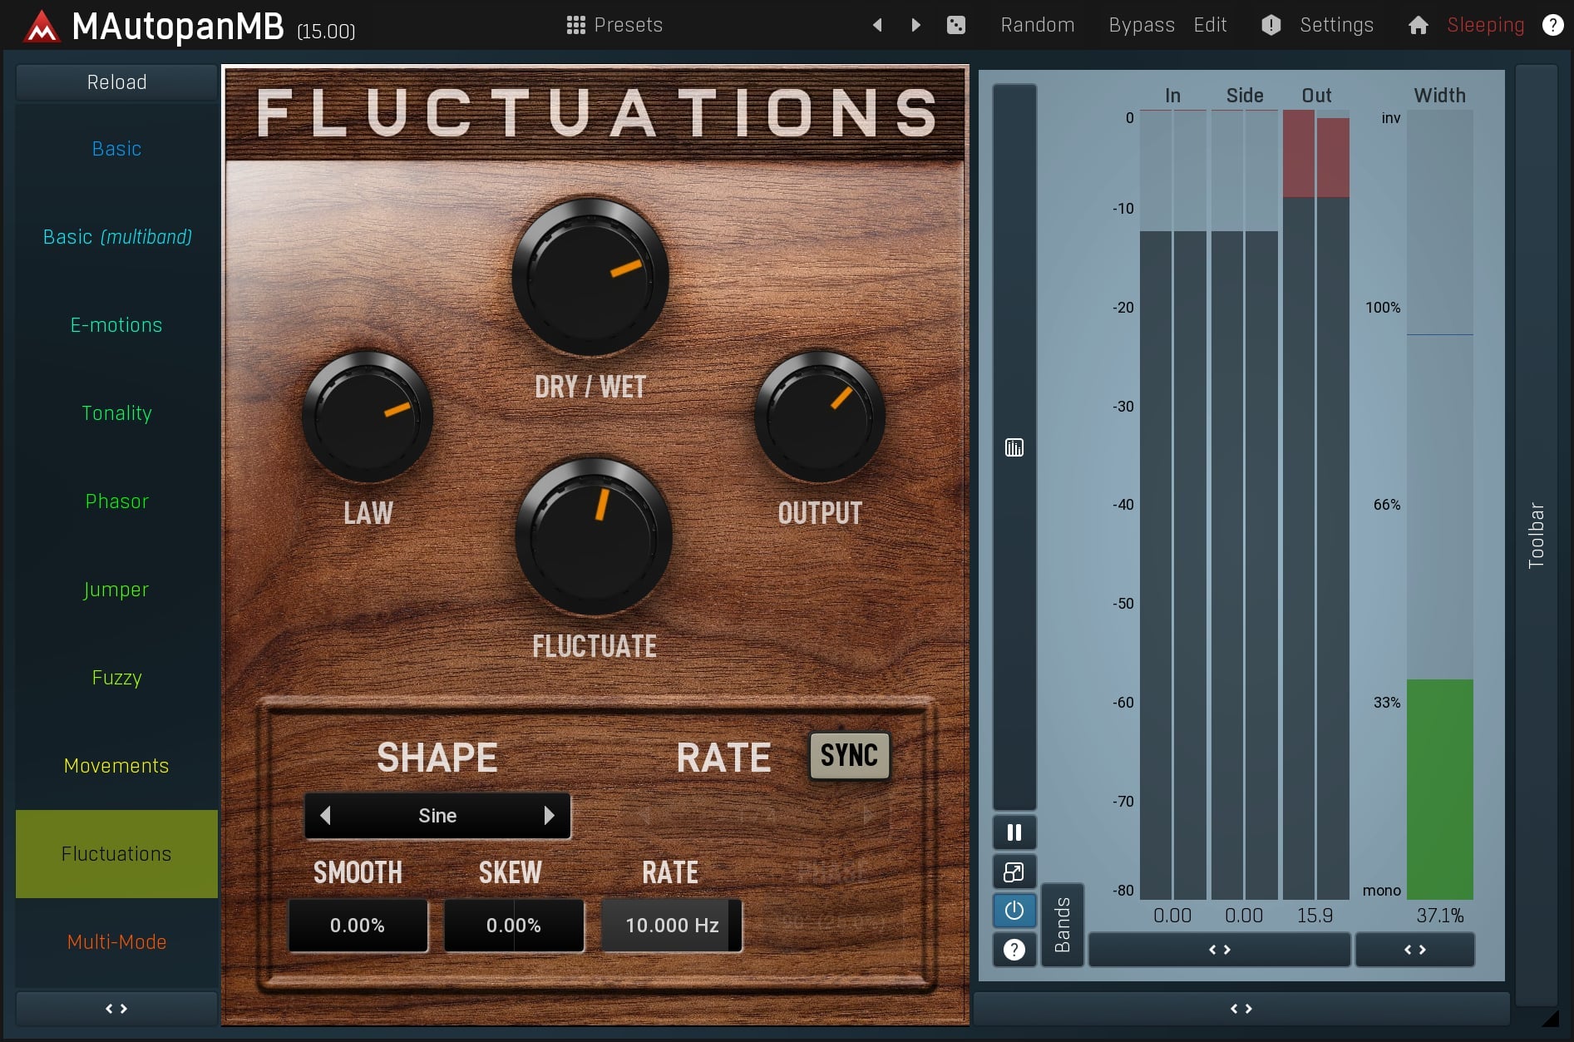1574x1042 pixels.
Task: Click the In meter value 0.00
Action: click(x=1172, y=916)
